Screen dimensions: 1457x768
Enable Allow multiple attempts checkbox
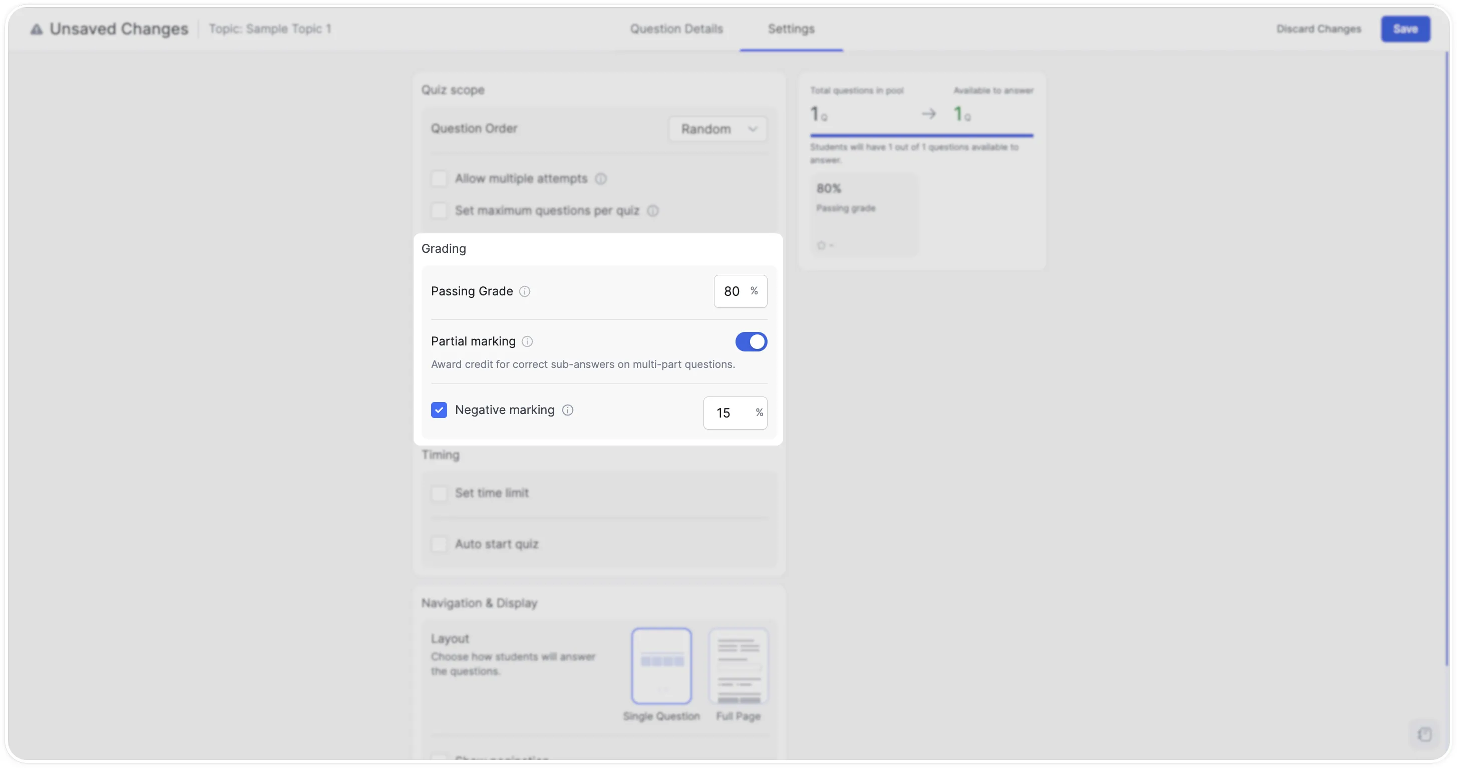[439, 179]
